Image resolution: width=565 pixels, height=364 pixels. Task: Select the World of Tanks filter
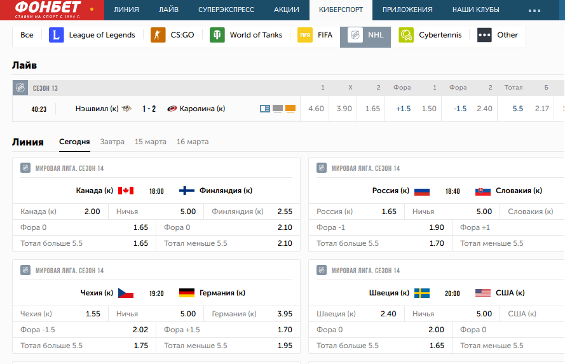tap(248, 35)
